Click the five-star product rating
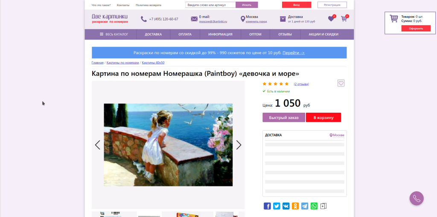Image resolution: width=437 pixels, height=217 pixels. pos(276,84)
